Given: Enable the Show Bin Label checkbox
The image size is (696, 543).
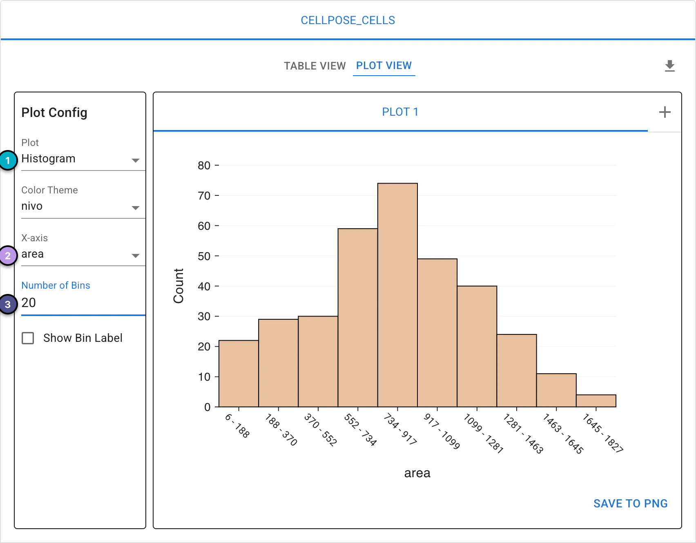Looking at the screenshot, I should coord(28,338).
